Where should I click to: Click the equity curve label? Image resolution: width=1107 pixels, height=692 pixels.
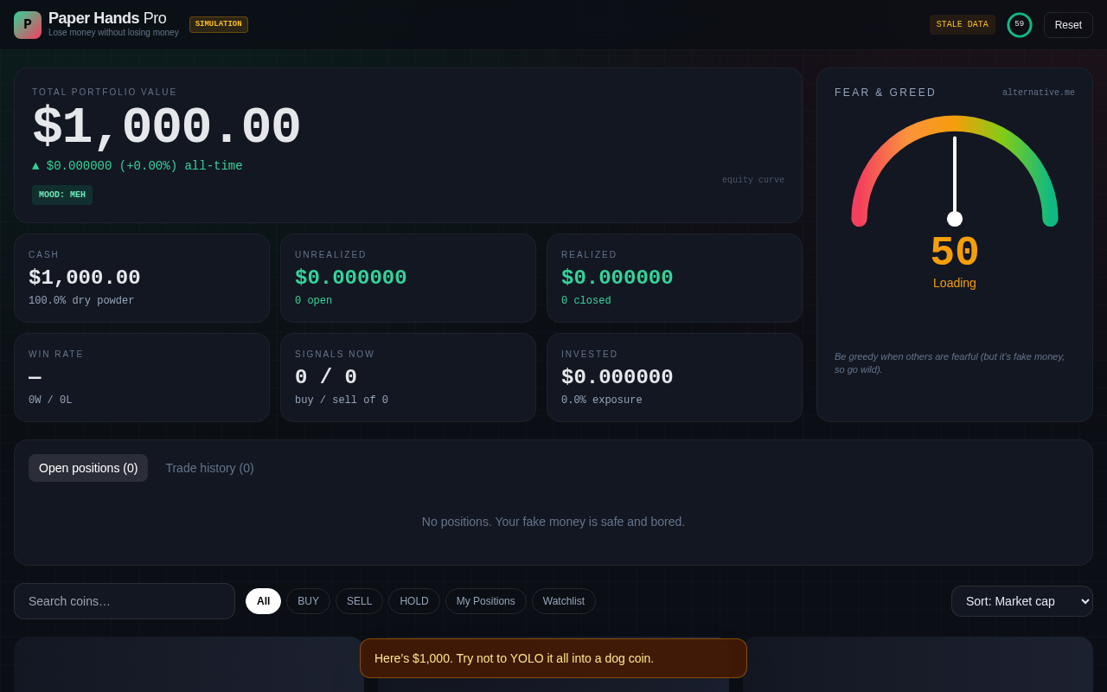coord(753,181)
